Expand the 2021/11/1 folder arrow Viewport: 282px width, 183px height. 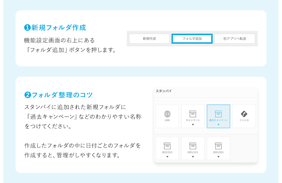coord(193,157)
